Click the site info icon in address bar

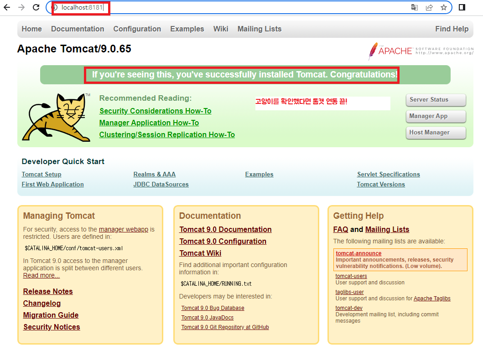pos(55,7)
